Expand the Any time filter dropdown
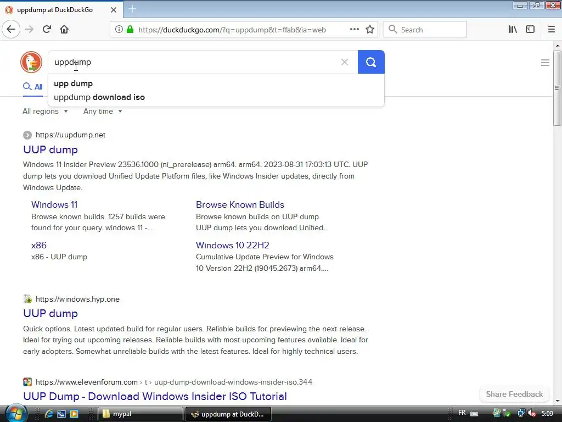 coord(103,111)
